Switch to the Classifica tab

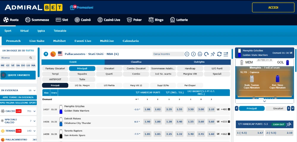136,62
